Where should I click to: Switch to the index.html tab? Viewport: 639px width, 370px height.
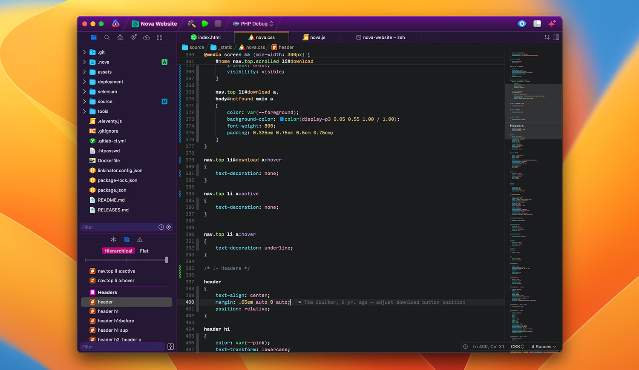206,37
